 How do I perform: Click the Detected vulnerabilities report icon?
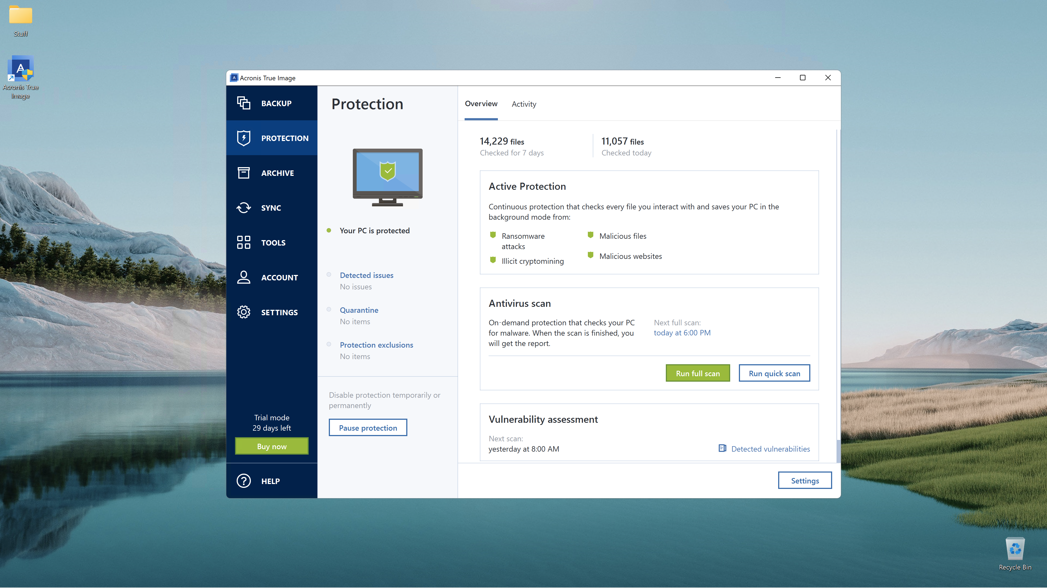(x=722, y=448)
